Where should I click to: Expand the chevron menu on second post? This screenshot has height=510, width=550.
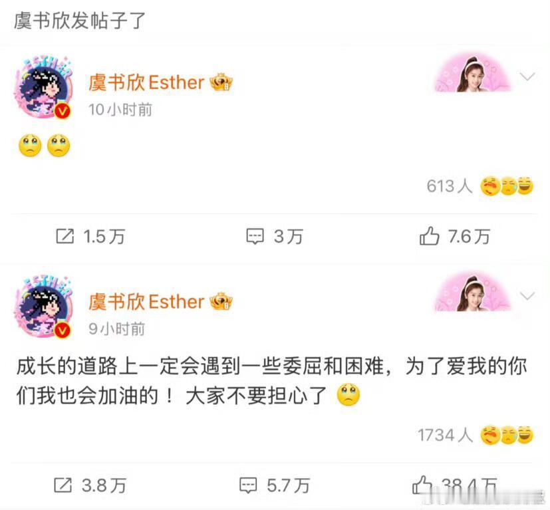coord(527,296)
